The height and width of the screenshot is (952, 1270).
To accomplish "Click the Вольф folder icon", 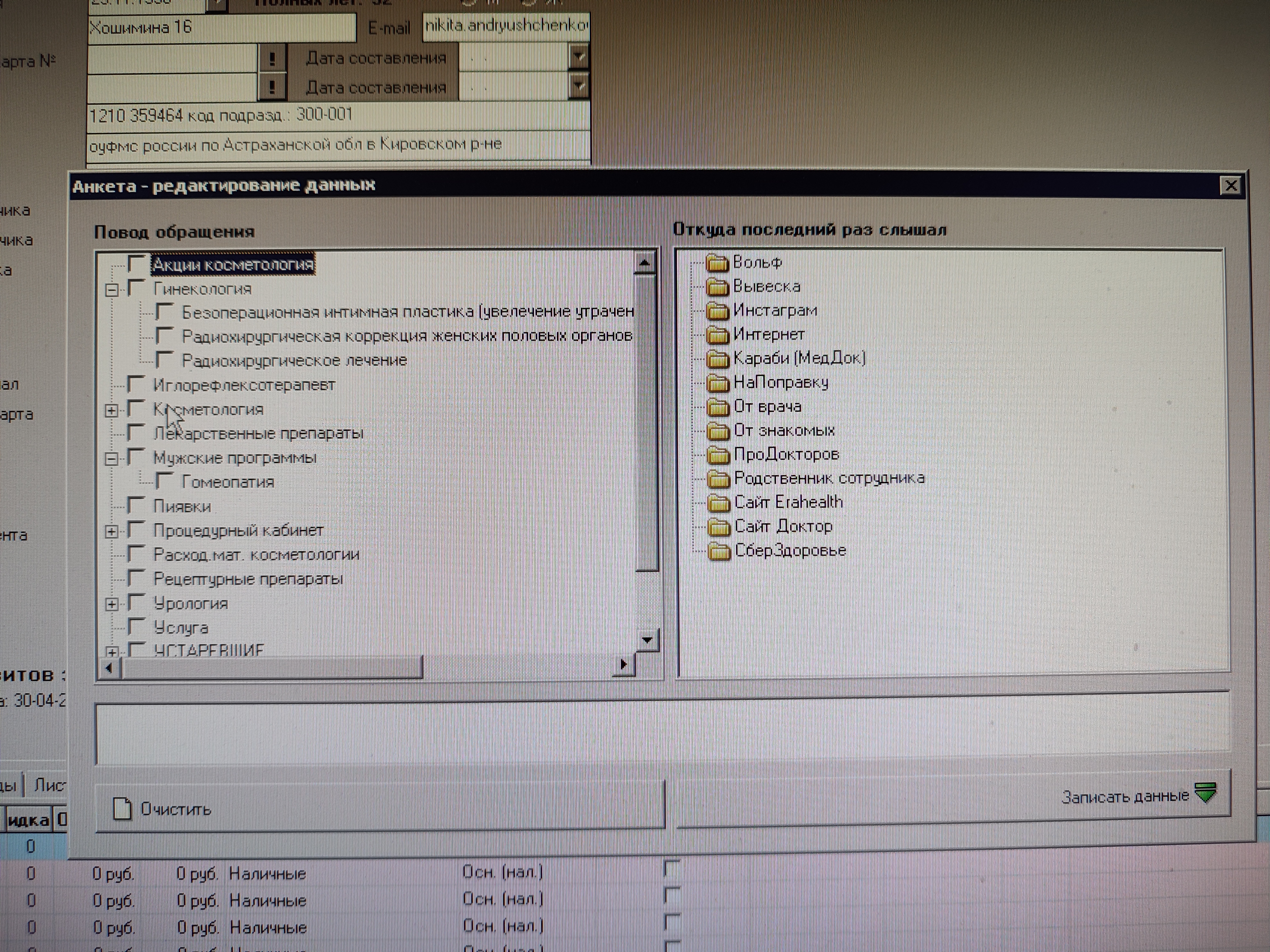I will [717, 263].
